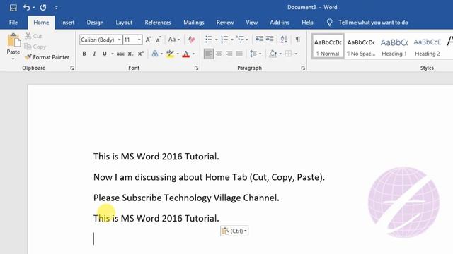Image resolution: width=453 pixels, height=254 pixels.
Task: Open the File menu
Action: pyautogui.click(x=13, y=23)
